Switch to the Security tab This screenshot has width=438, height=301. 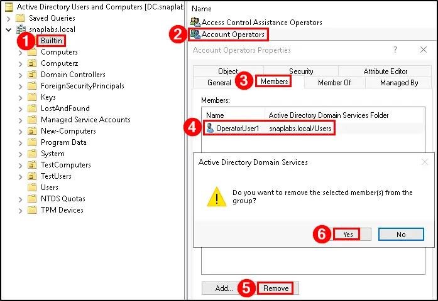tap(301, 71)
